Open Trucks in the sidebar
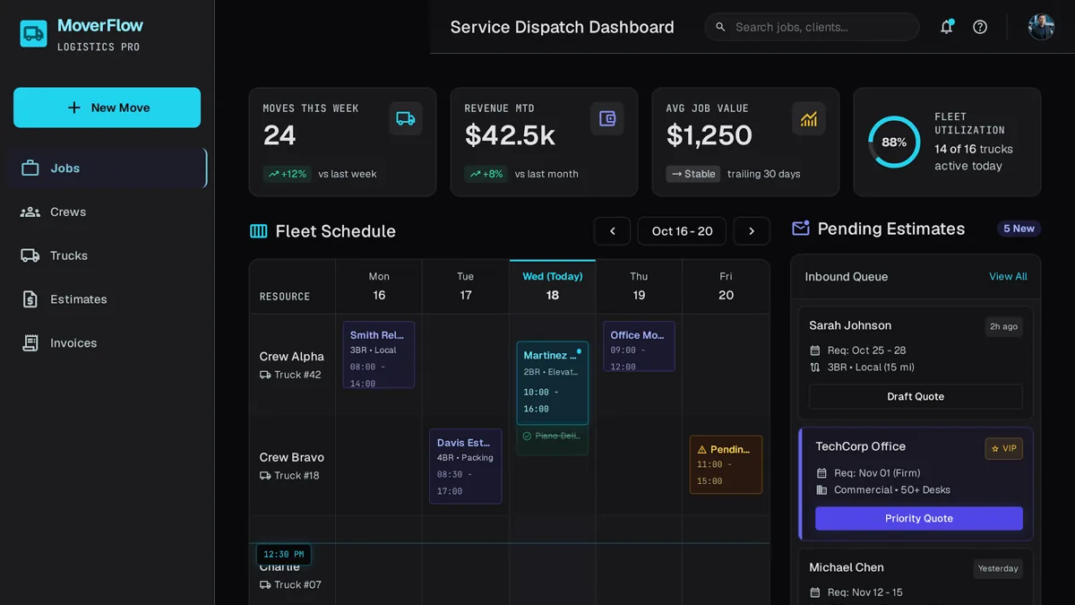Viewport: 1075px width, 605px height. pos(107,255)
